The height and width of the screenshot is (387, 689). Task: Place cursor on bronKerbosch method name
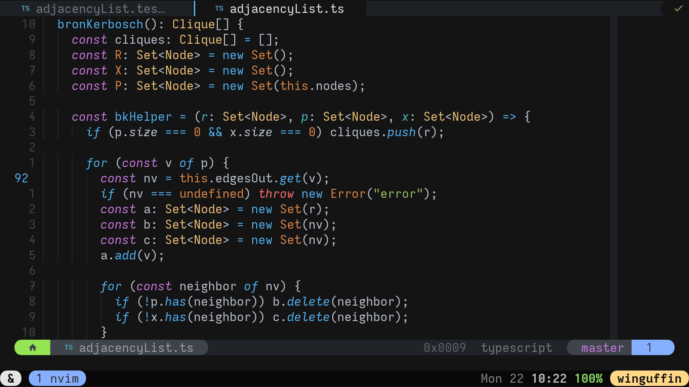tap(100, 24)
